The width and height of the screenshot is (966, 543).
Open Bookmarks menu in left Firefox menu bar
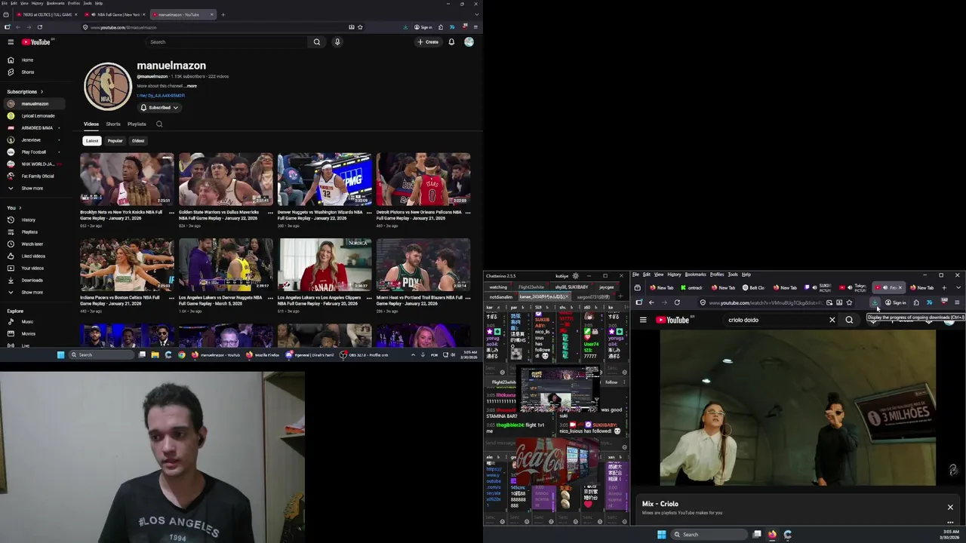click(x=56, y=3)
